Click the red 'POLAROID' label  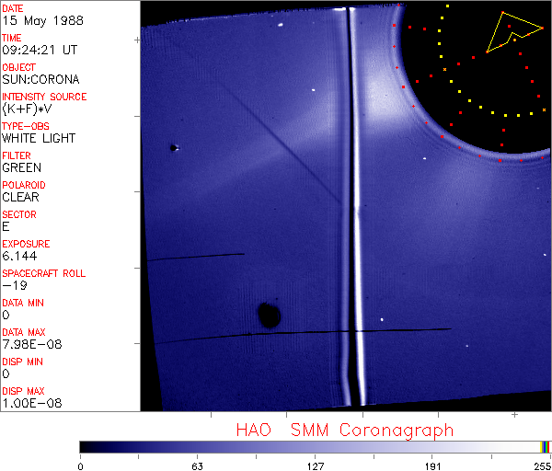click(24, 185)
